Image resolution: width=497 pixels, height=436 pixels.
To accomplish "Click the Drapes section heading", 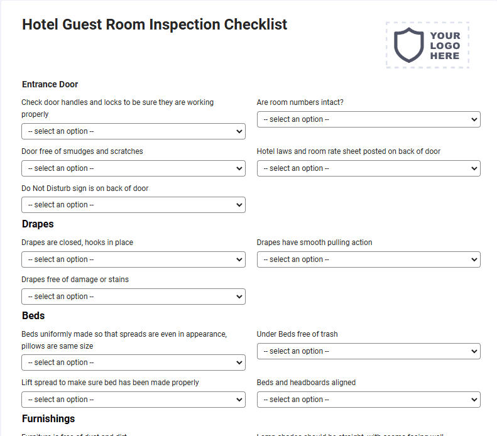I will pos(38,224).
